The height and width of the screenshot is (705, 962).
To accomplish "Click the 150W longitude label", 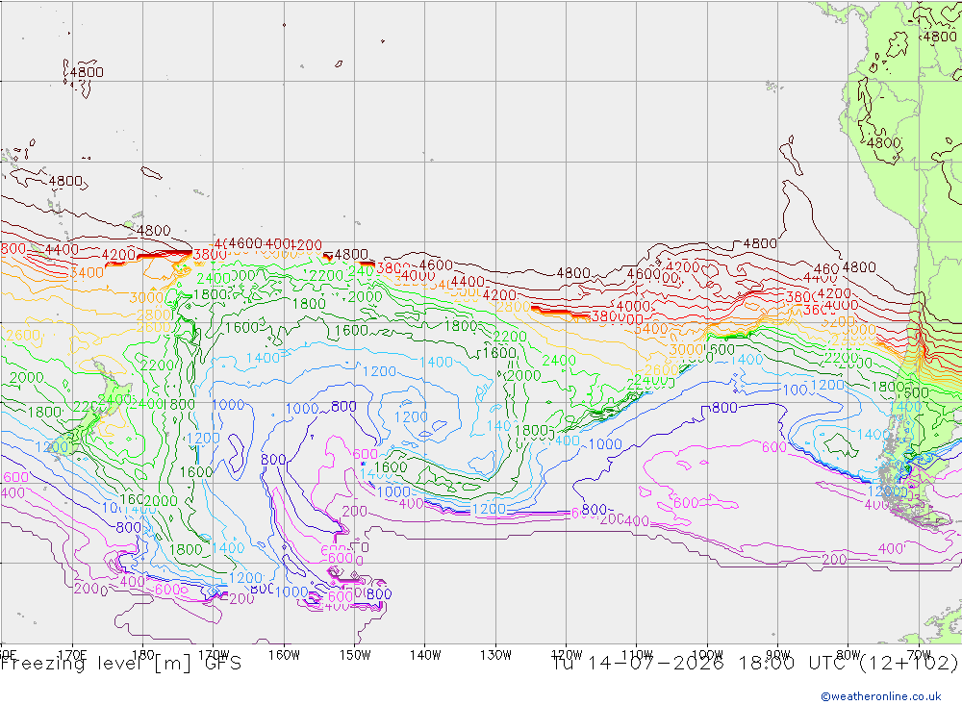I will point(355,655).
